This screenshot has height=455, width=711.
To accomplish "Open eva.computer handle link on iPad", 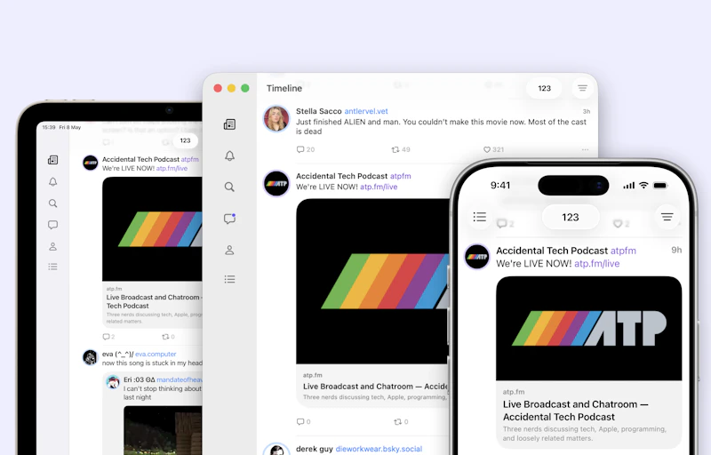I will (x=156, y=354).
